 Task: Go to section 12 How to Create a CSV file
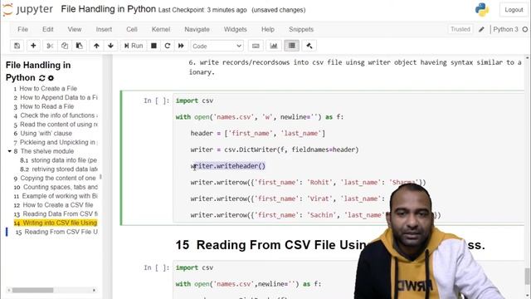click(53, 205)
